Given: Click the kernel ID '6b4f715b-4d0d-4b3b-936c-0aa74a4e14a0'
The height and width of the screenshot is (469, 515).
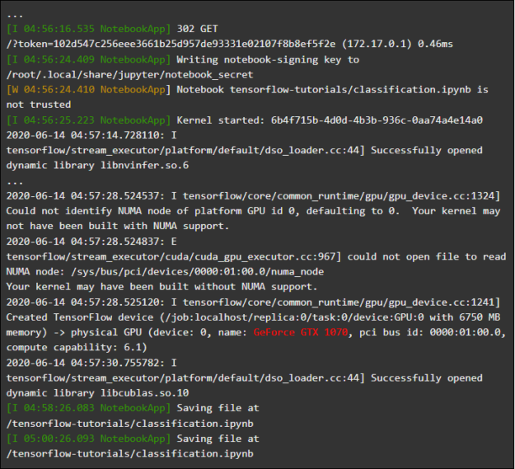Looking at the screenshot, I should click(377, 120).
